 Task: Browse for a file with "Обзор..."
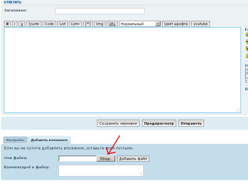point(106,159)
